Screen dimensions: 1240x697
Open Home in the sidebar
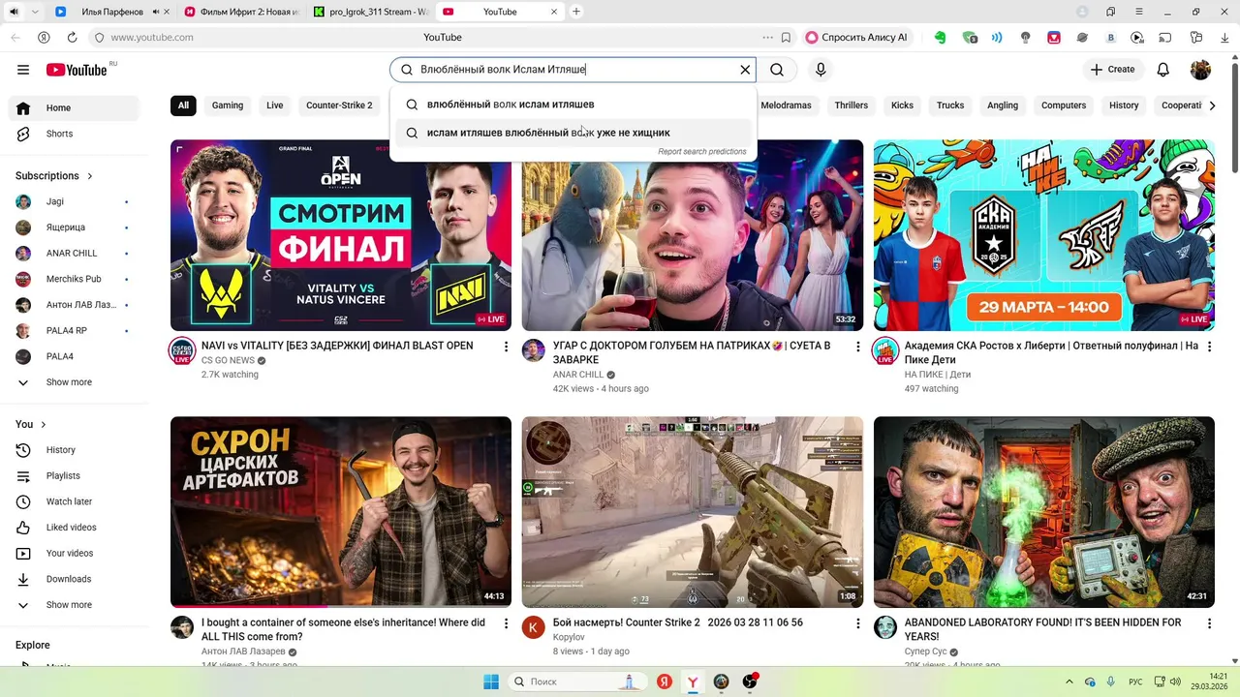(74, 107)
